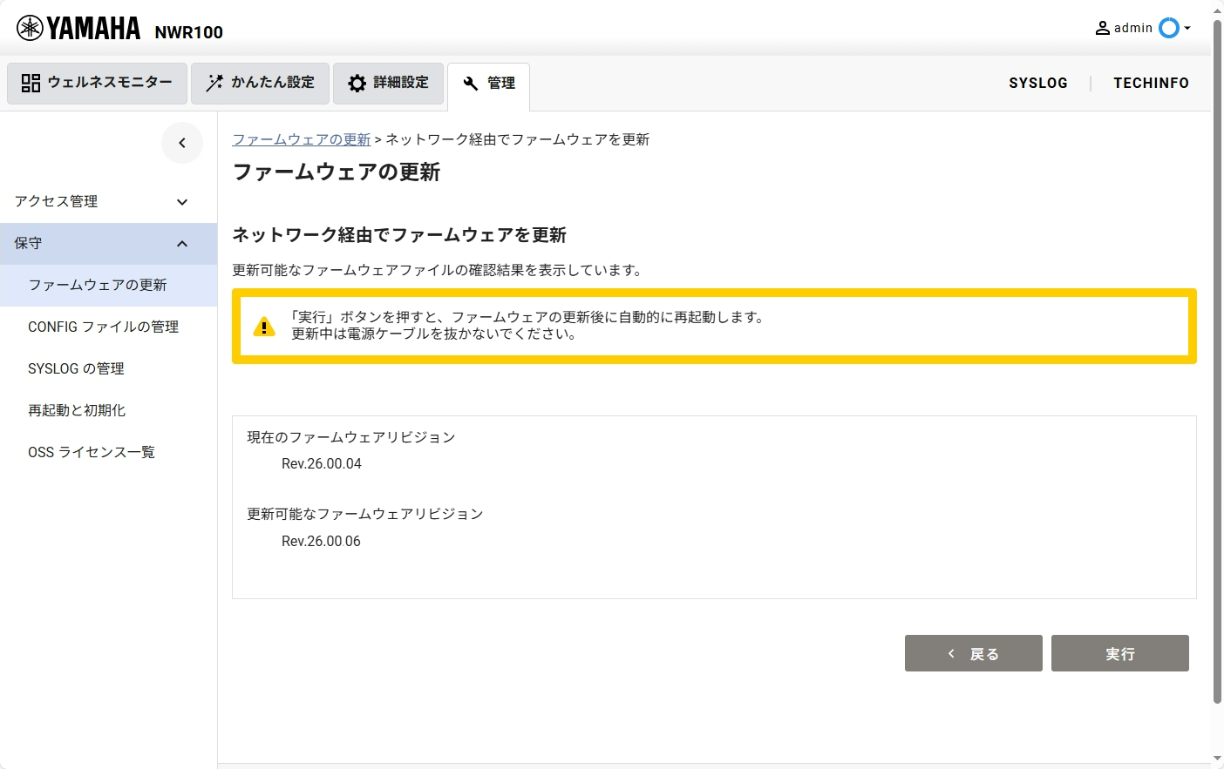This screenshot has width=1224, height=769.
Task: Click the admin user profile icon
Action: tap(1103, 28)
